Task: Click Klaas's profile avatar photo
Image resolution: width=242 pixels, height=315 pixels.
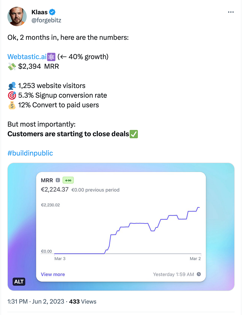Action: tap(17, 16)
